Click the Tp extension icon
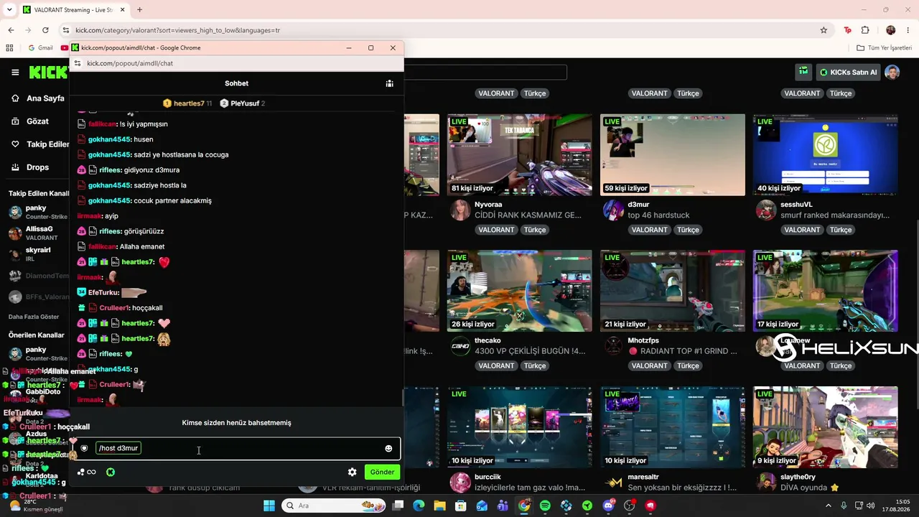Image resolution: width=919 pixels, height=517 pixels. [x=848, y=30]
